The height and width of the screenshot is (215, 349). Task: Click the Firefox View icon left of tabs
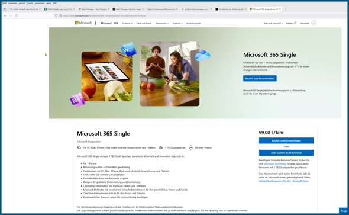tap(5, 9)
